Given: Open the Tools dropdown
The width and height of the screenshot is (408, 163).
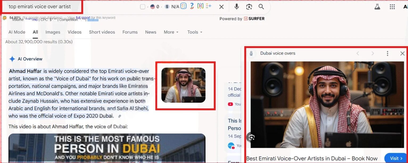Looking at the screenshot, I should coord(195,32).
